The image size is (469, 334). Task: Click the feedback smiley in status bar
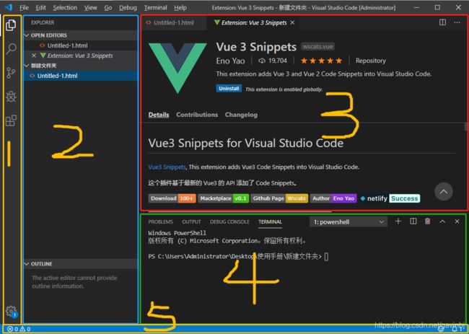[441, 329]
